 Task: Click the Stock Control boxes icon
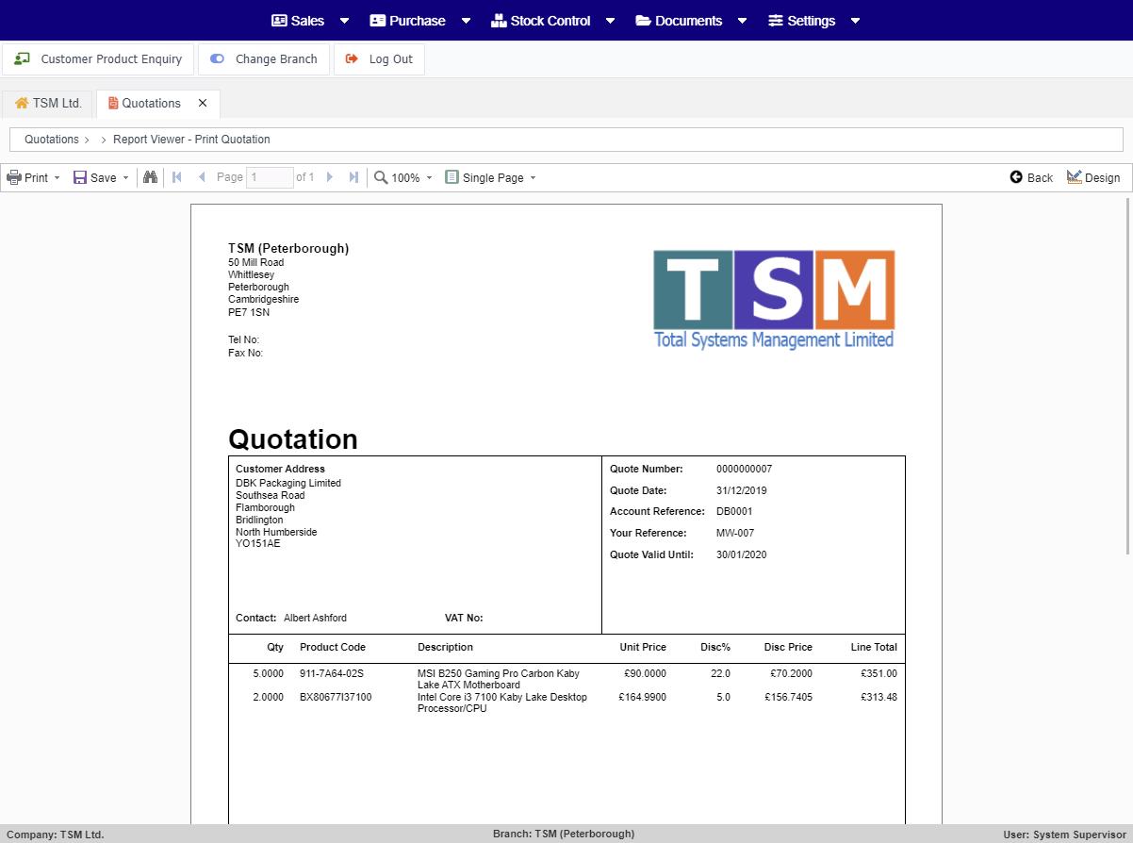[x=499, y=21]
